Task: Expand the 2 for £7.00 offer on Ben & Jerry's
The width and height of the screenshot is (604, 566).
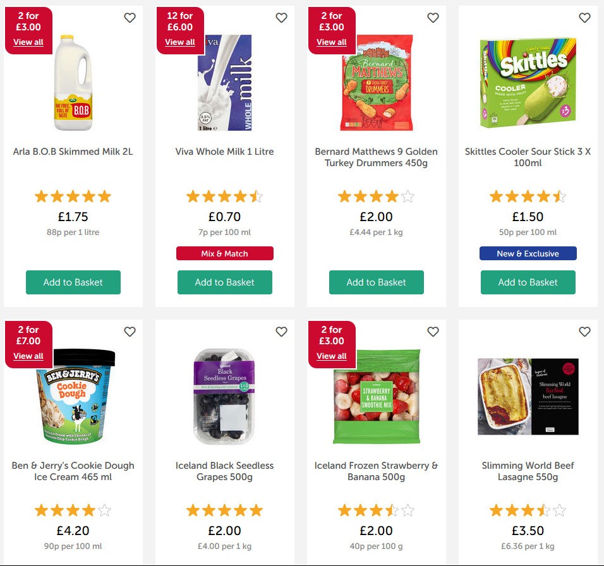Action: coord(28,356)
